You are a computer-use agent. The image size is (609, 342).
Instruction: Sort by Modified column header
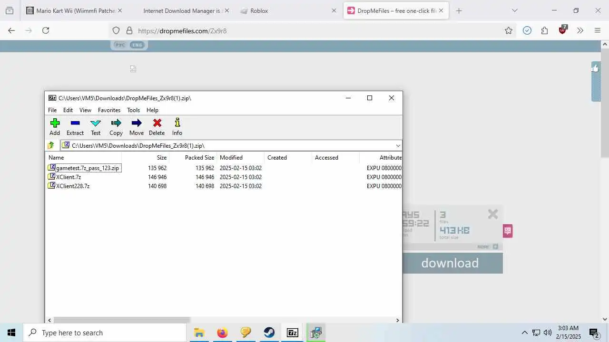[241, 158]
